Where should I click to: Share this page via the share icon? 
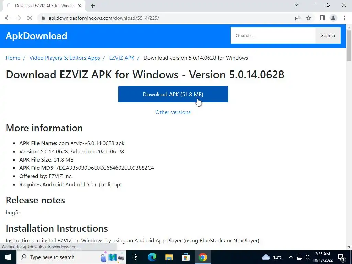pyautogui.click(x=298, y=18)
